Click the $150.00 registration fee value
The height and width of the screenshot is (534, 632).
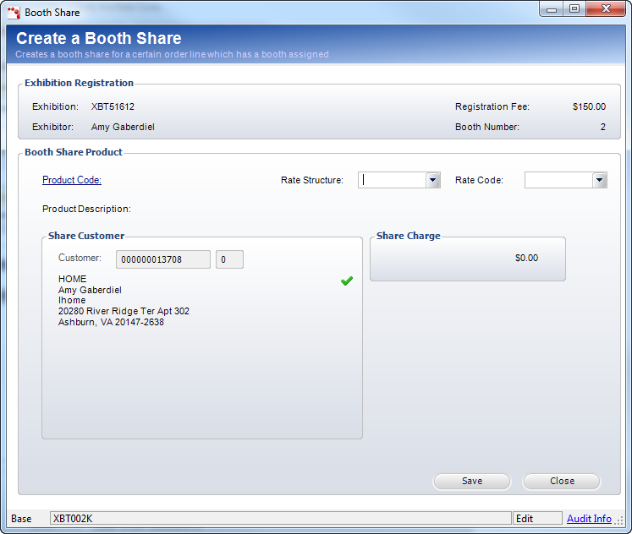(x=589, y=106)
